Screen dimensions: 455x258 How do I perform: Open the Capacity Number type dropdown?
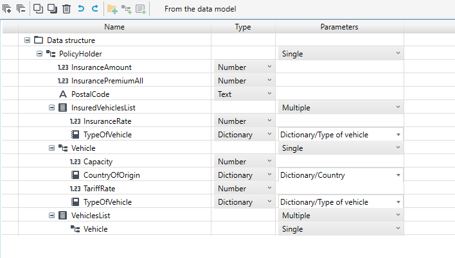pyautogui.click(x=244, y=162)
